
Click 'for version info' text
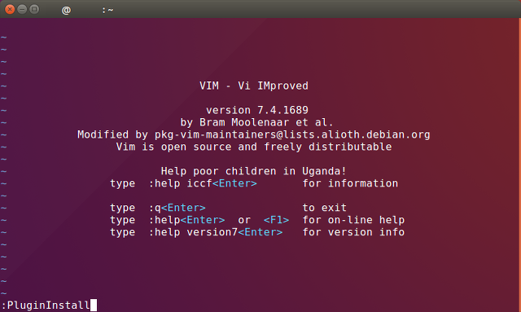click(x=353, y=232)
